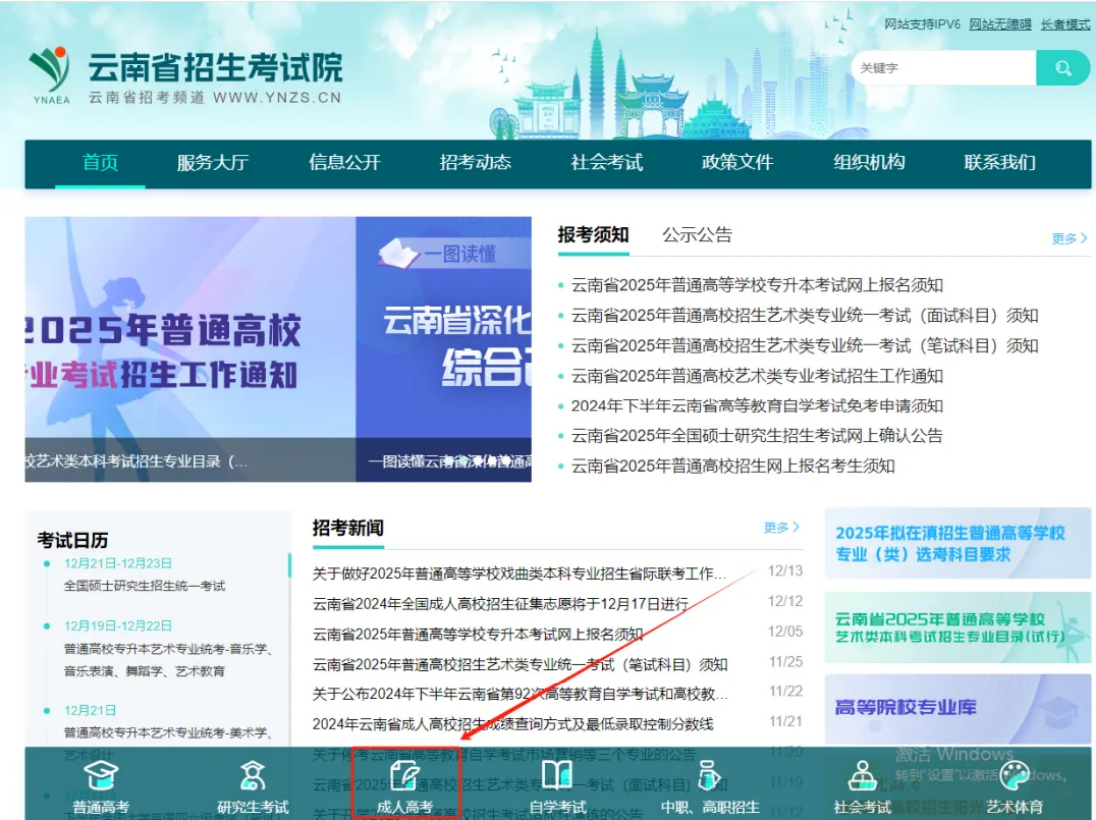Screen dimensions: 1096x820
Task: Open the 研究生考试 icon
Action: click(x=252, y=775)
